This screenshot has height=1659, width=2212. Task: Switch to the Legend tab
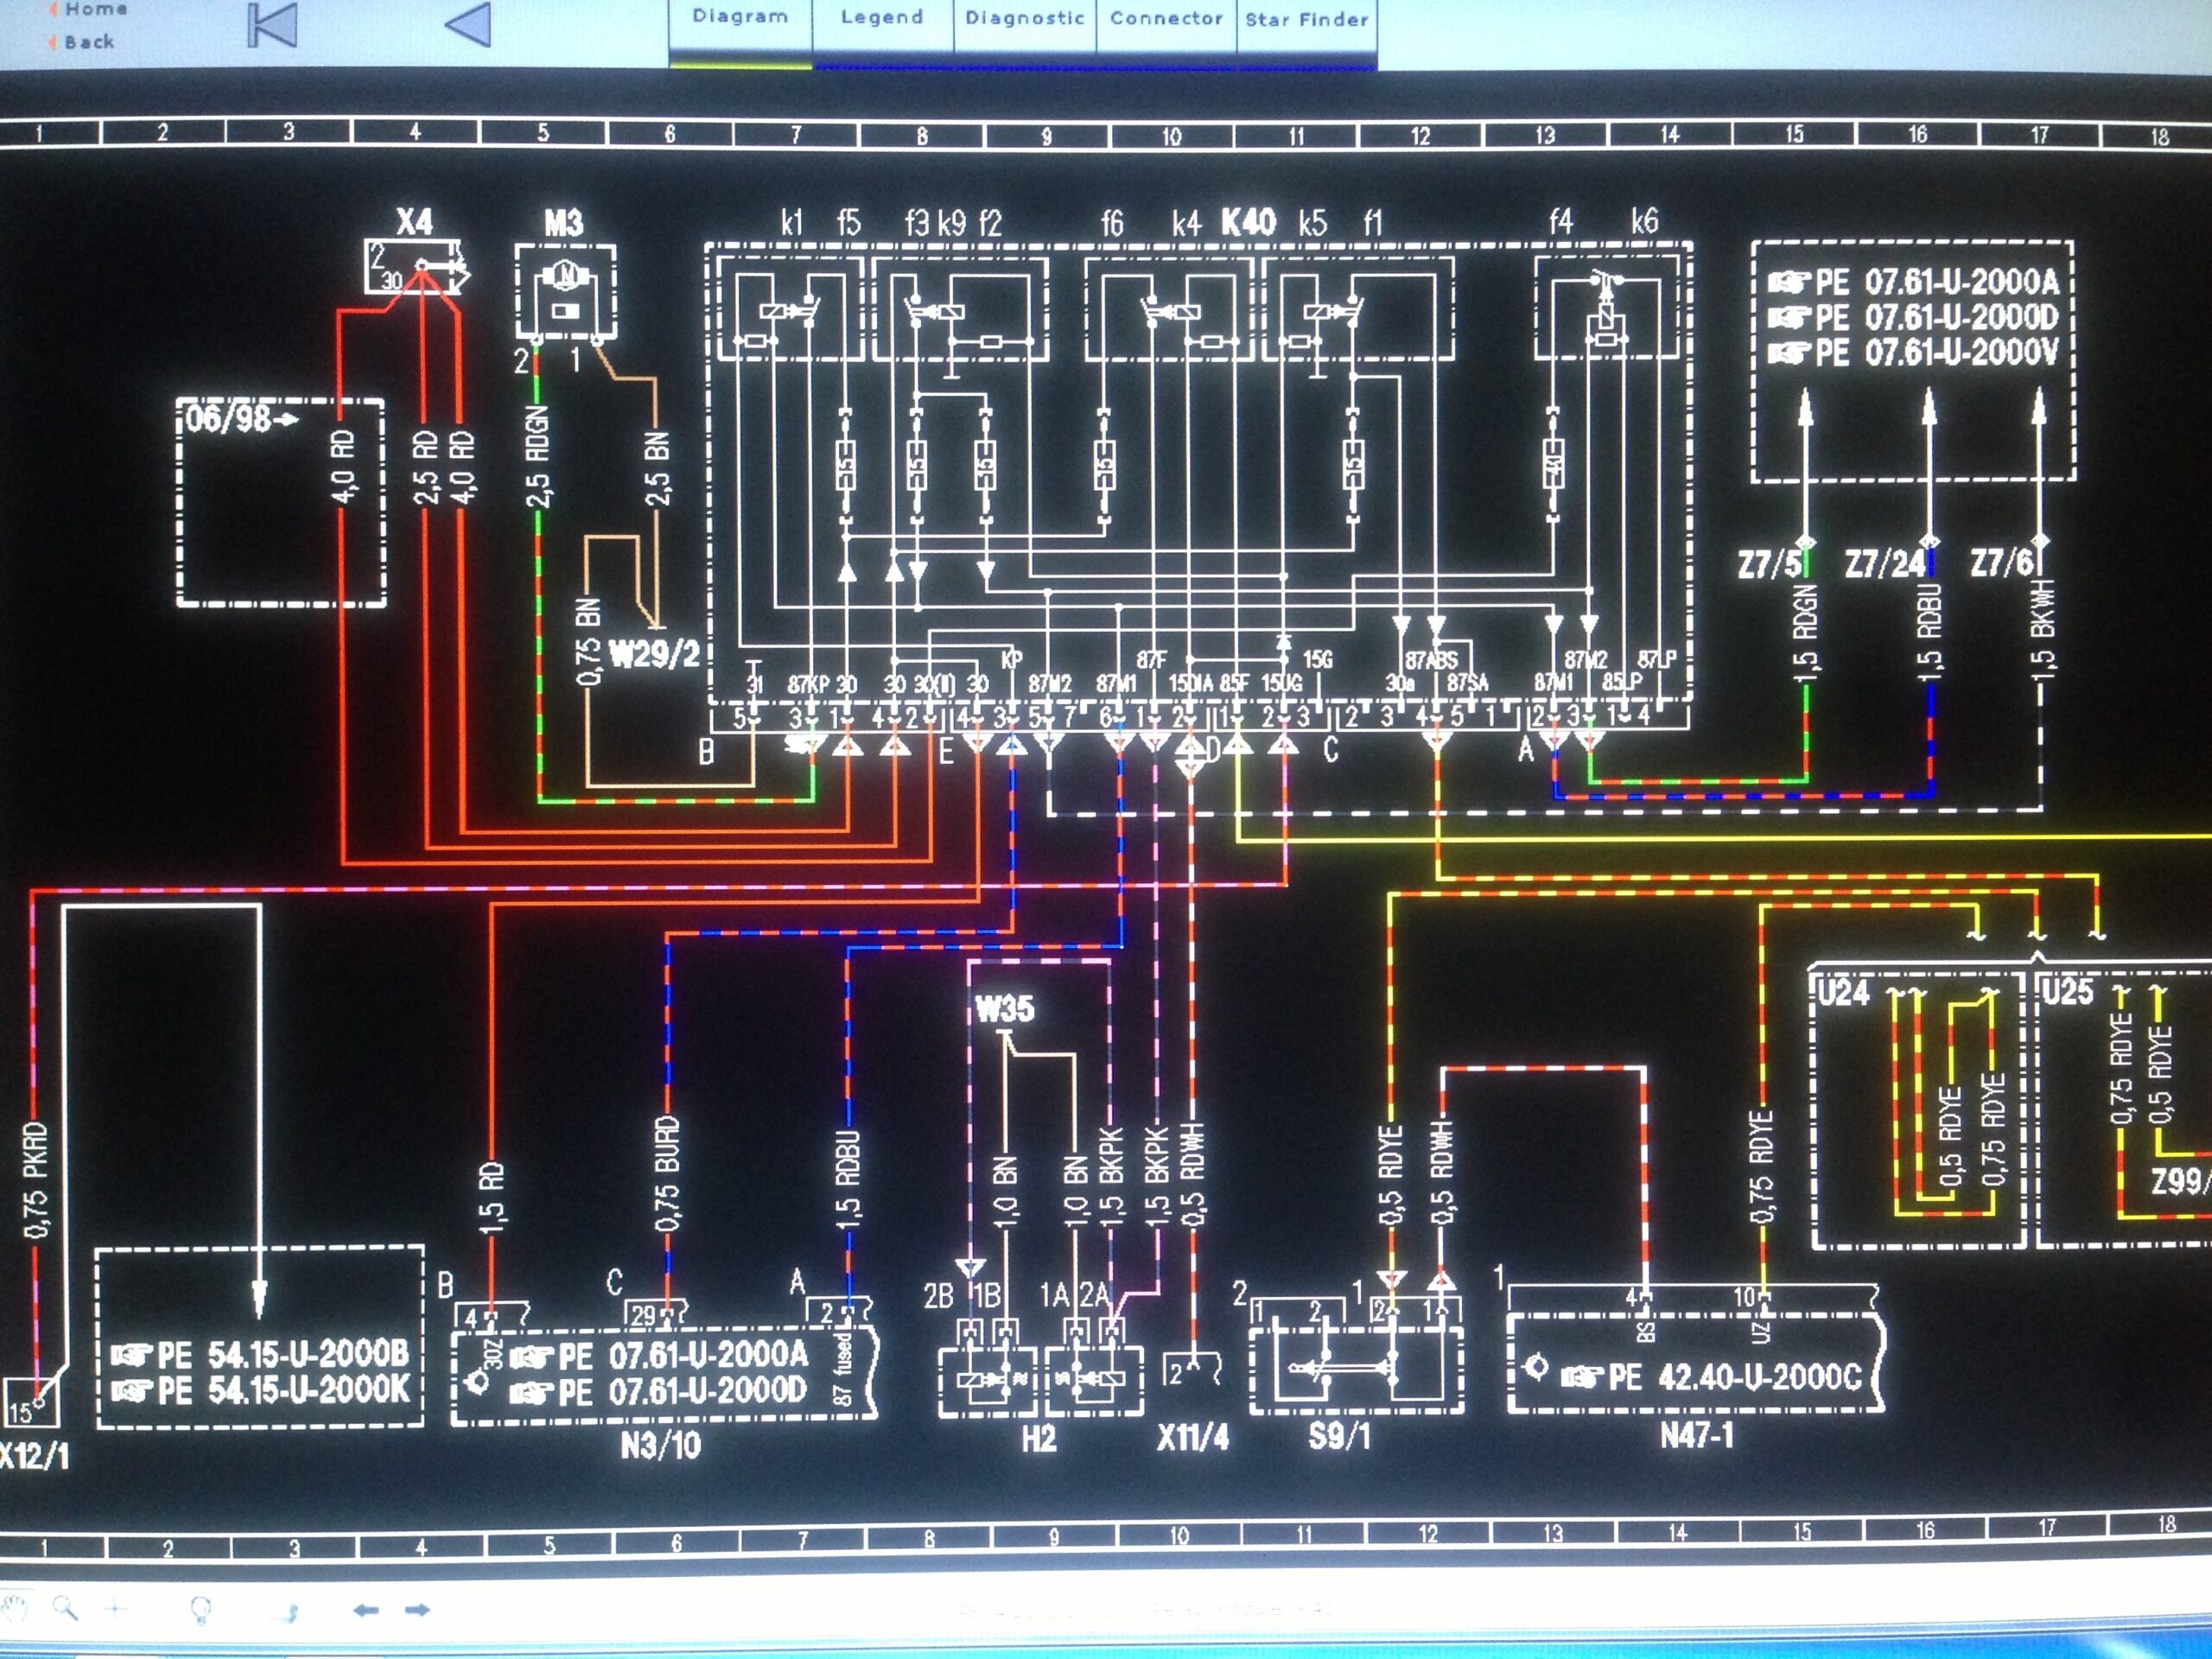(x=883, y=18)
